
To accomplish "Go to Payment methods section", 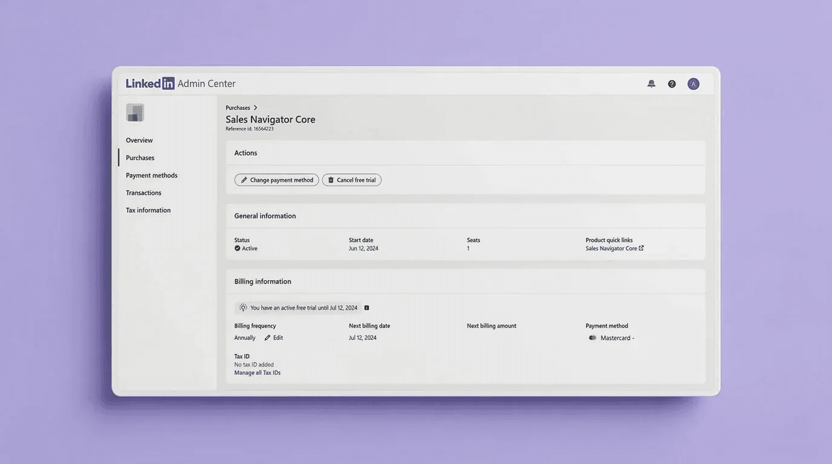I will pyautogui.click(x=151, y=175).
